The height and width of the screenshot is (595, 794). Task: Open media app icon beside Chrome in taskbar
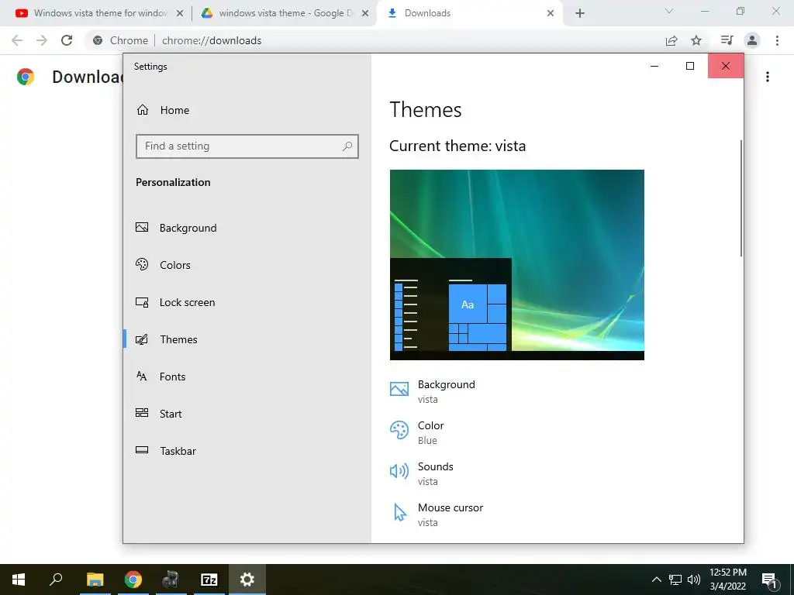171,580
